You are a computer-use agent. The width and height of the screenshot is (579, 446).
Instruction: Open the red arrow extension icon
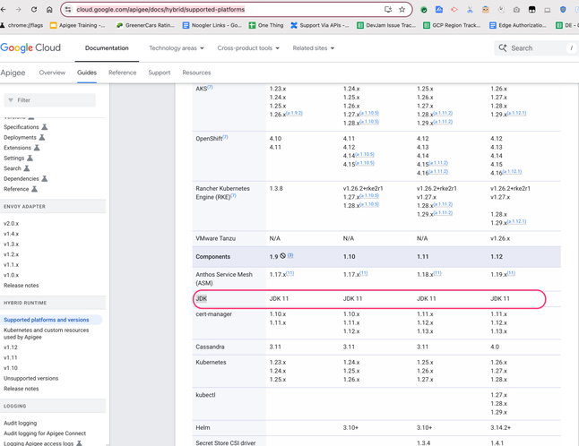454,10
